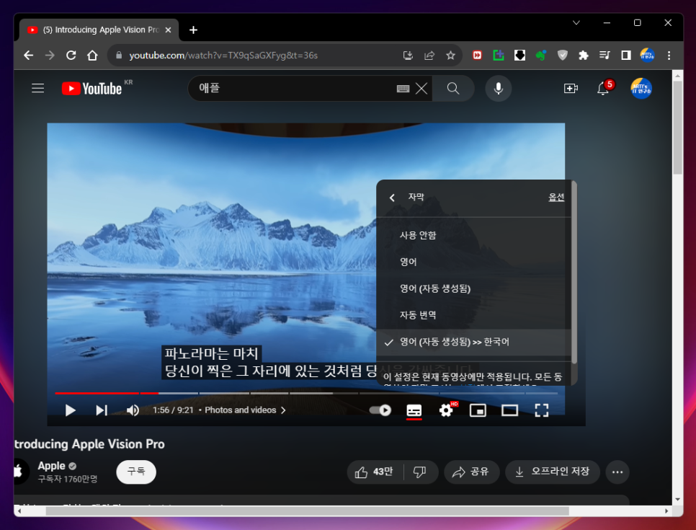Click the 오프라인 저장 download button
The image size is (696, 530).
(553, 472)
